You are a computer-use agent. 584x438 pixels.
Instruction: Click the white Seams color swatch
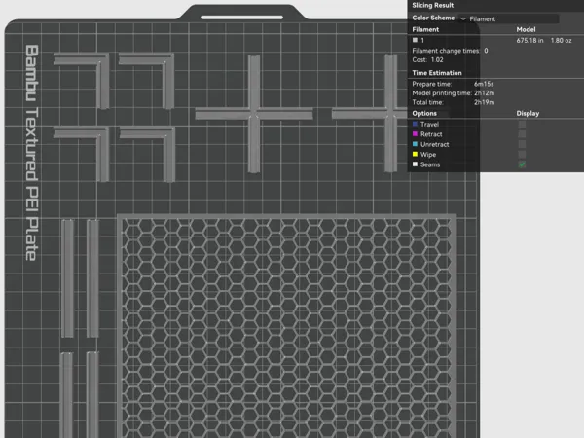point(415,164)
